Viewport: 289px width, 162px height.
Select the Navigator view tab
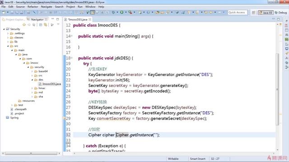(x=37, y=19)
